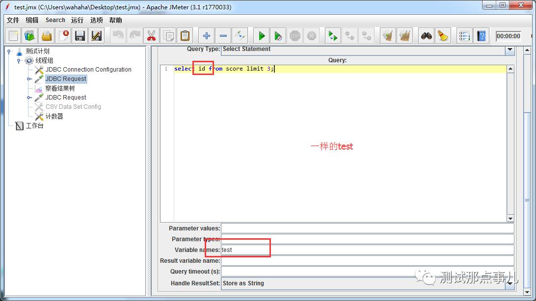The image size is (536, 301).
Task: Open Help with question mark icon
Action: [481, 36]
